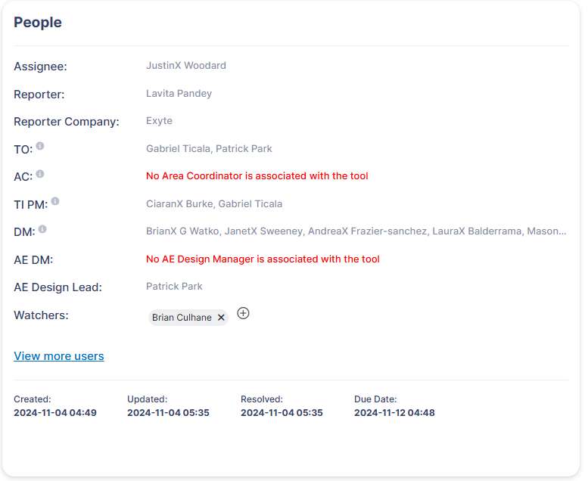Click the Exyte reporter company value
The image size is (588, 481).
point(159,121)
